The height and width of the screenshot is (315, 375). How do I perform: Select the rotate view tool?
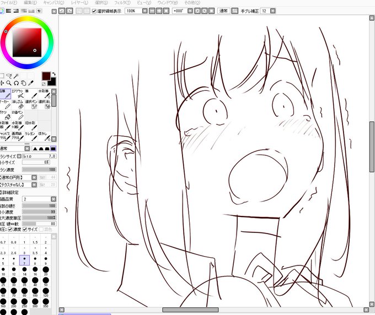point(16,83)
